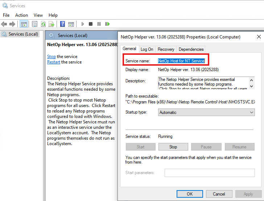Click the greyed Start button

[141, 147]
